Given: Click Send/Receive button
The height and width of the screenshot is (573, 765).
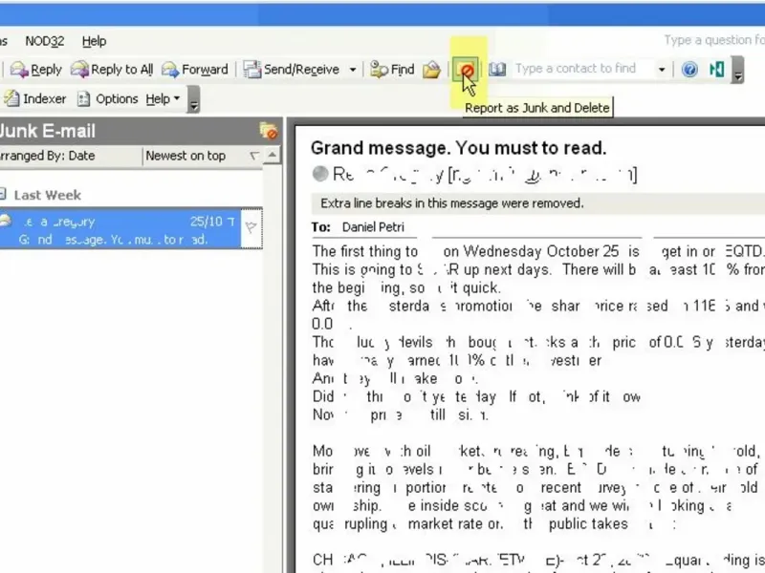Looking at the screenshot, I should coord(292,70).
